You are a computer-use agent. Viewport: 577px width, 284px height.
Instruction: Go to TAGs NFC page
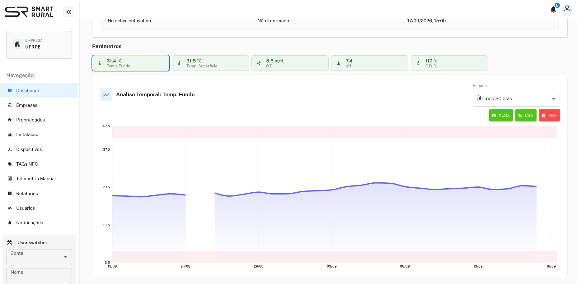40,164
